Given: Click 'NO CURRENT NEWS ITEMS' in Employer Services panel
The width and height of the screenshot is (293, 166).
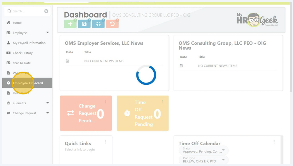Looking at the screenshot, I should 104,61.
